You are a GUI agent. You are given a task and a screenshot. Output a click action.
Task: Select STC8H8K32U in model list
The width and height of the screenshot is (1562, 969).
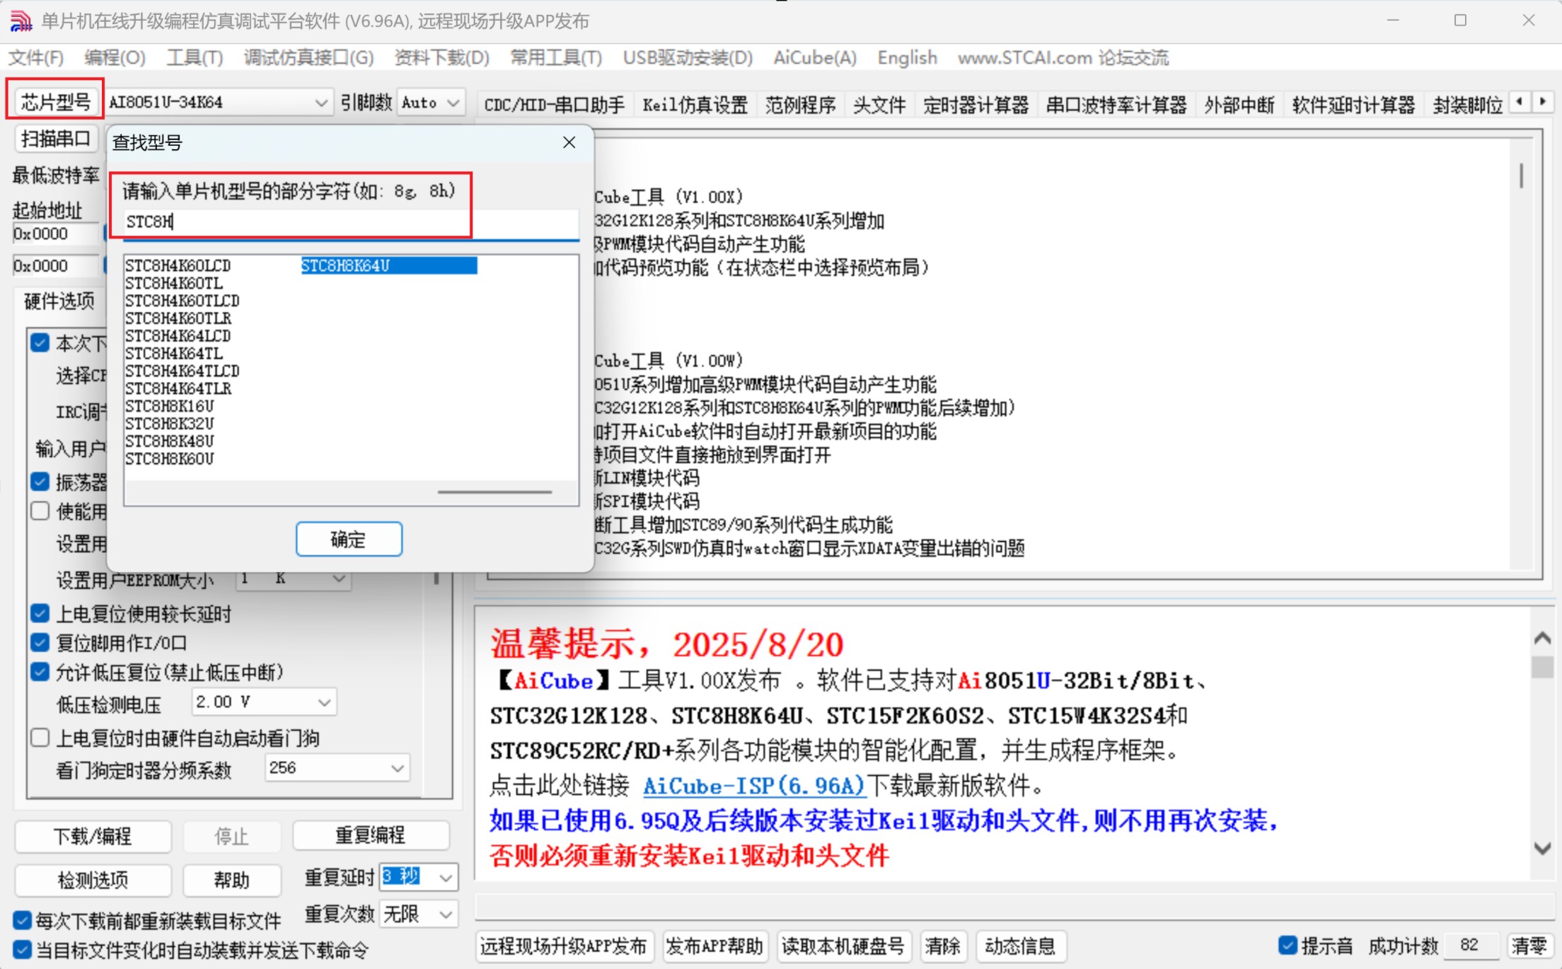(x=169, y=424)
